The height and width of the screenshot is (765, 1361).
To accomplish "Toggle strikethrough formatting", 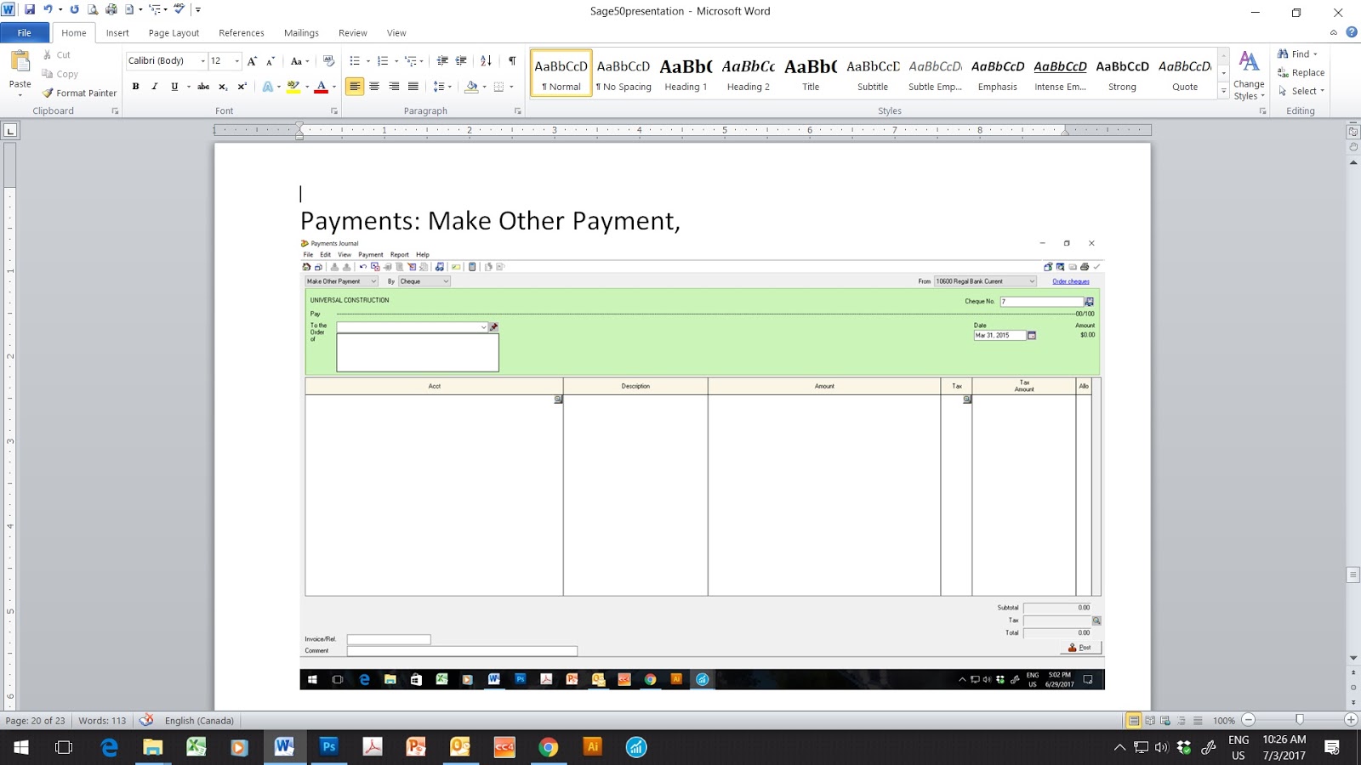I will tap(203, 87).
